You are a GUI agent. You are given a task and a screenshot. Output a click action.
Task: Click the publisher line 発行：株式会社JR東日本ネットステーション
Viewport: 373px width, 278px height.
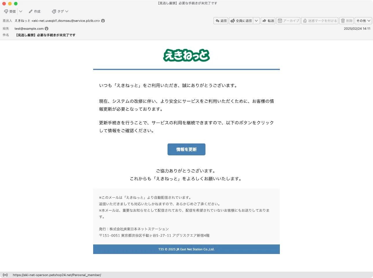point(134,229)
